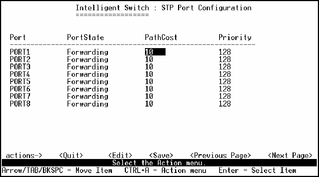Choose the Edit action
The image size is (319, 177).
[120, 155]
